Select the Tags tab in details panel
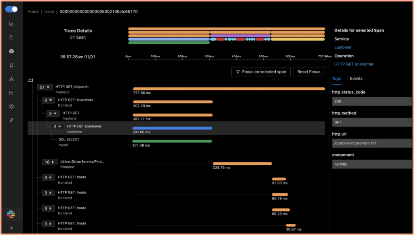The width and height of the screenshot is (414, 235). pos(336,78)
